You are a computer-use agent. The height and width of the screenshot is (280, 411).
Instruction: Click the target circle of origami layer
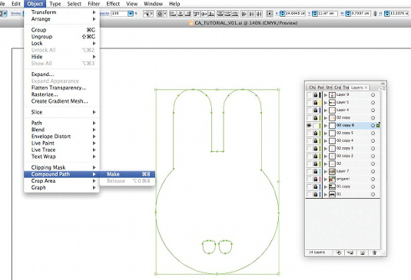373,180
